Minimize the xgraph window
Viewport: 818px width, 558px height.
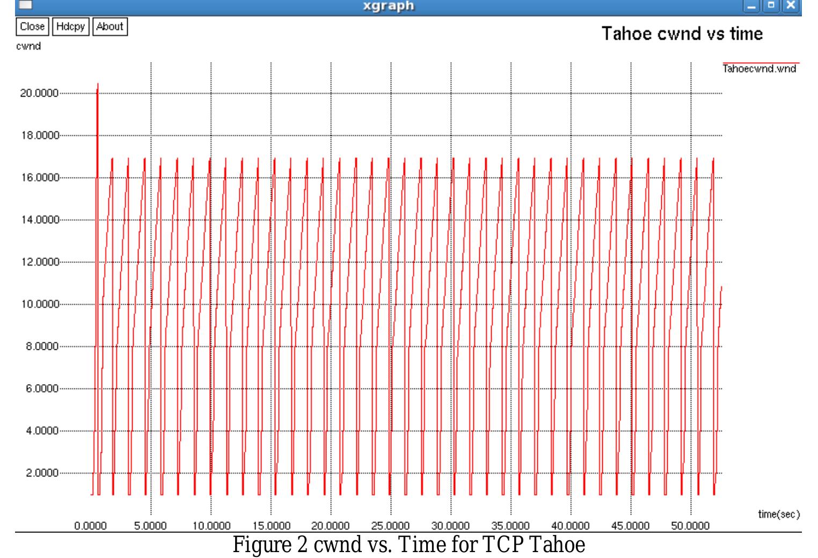752,6
